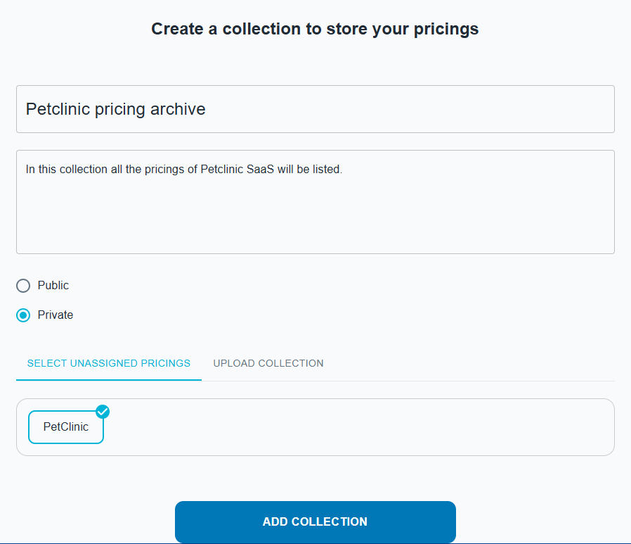Click the 'Petclinic pricing archive' name text
The height and width of the screenshot is (544, 631).
point(116,109)
